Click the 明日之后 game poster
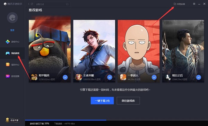 coord(183,51)
